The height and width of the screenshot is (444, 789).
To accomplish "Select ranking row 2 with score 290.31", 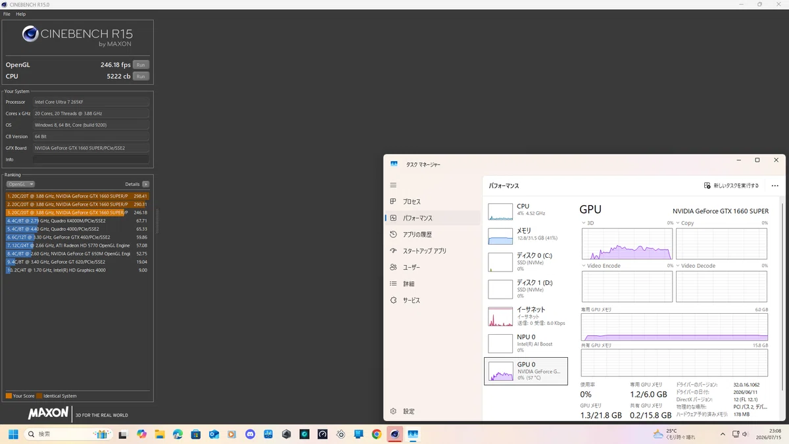I will 78,205.
